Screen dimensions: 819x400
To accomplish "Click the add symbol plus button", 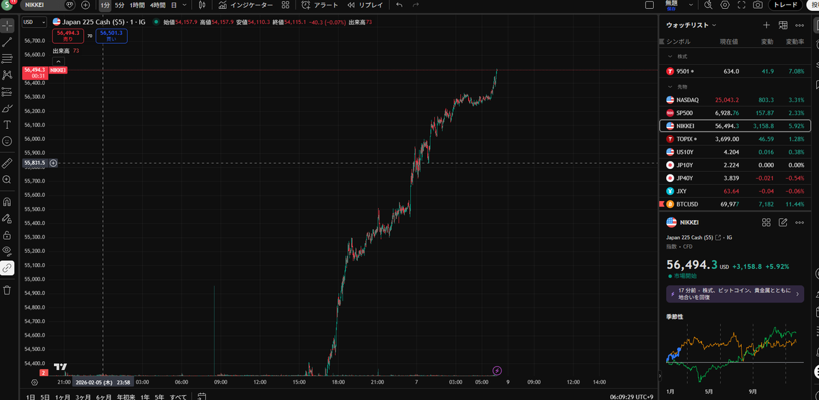I will [85, 5].
